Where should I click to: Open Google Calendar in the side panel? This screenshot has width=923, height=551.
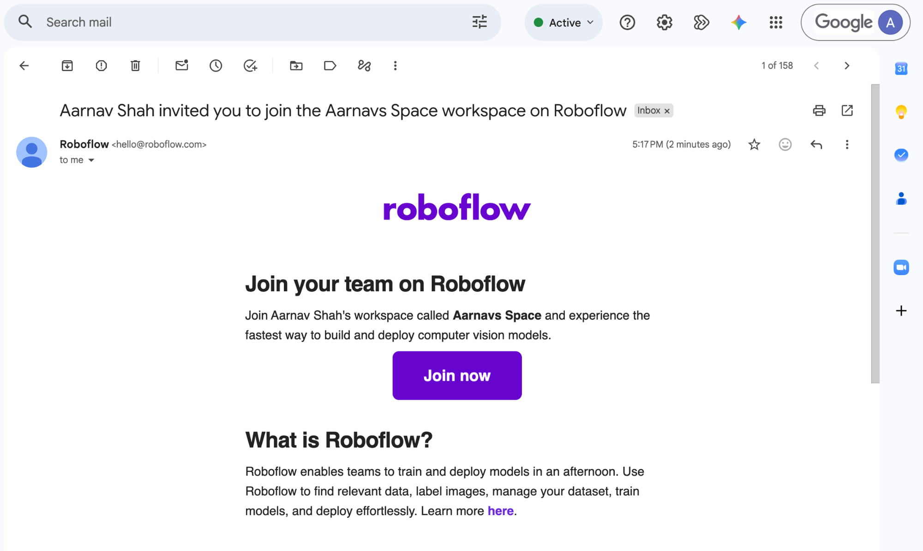[901, 69]
